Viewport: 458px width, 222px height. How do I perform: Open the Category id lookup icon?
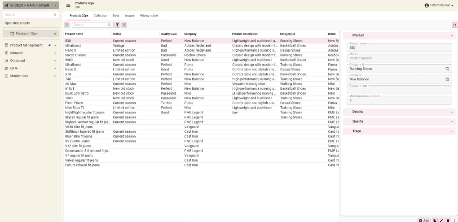(x=447, y=69)
